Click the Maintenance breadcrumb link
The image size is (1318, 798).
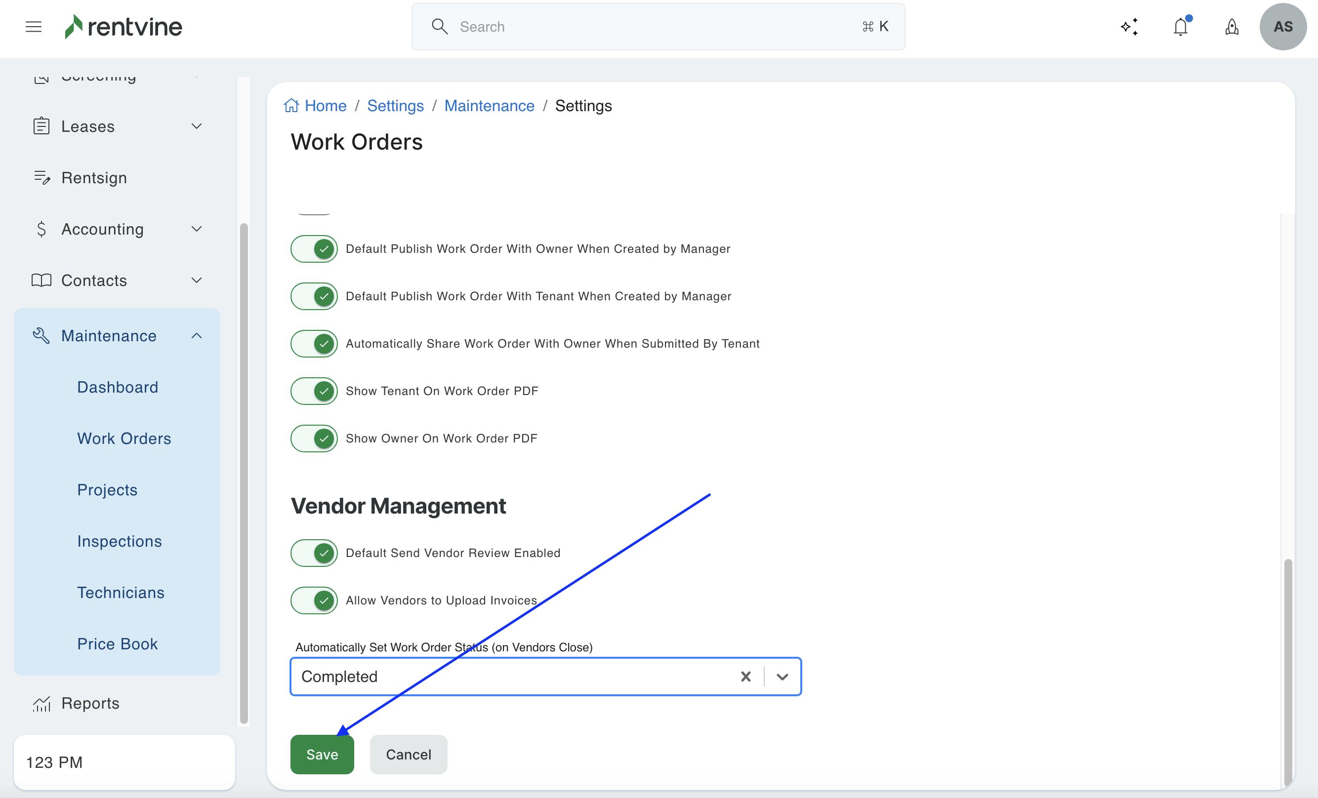tap(489, 105)
